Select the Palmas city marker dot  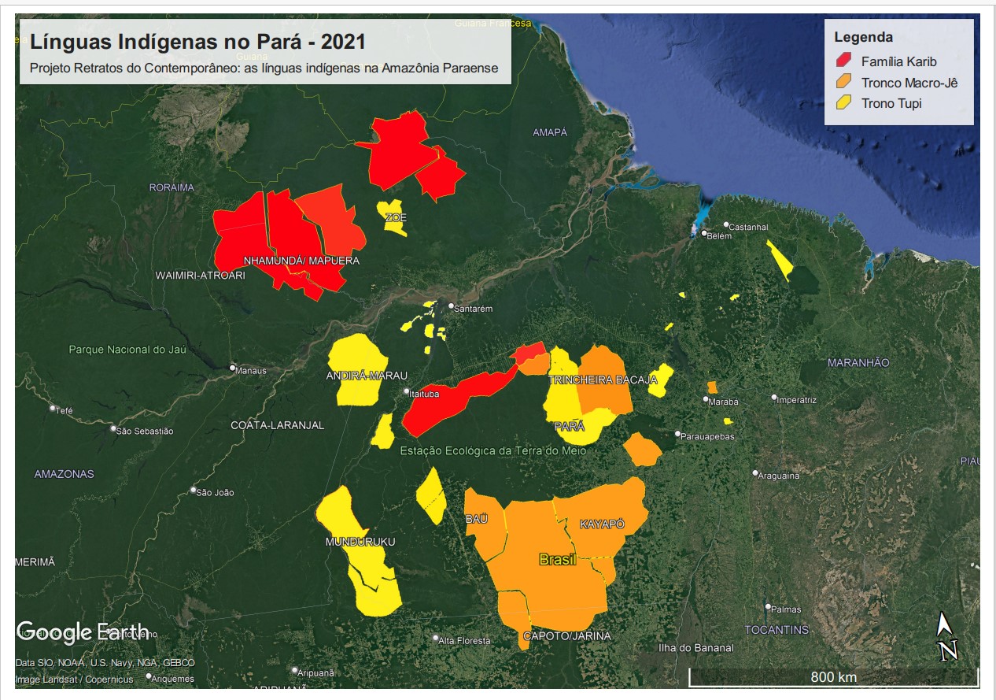click(x=768, y=607)
